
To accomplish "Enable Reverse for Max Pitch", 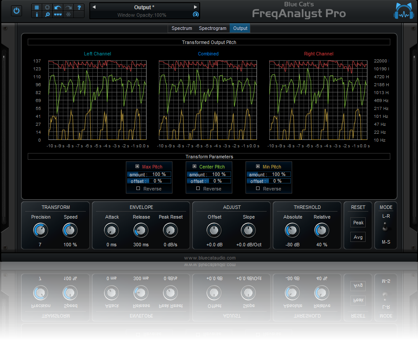I will 138,188.
